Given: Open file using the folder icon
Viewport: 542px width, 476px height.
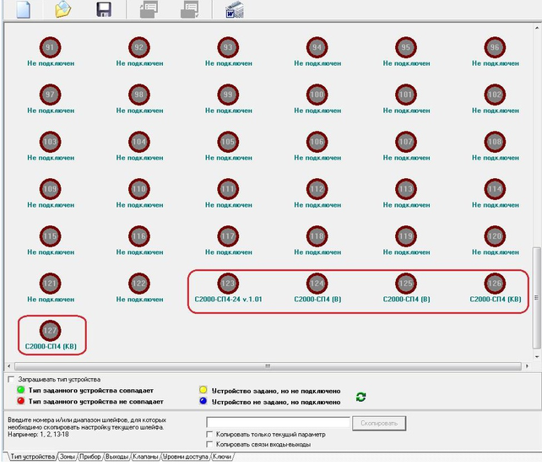Looking at the screenshot, I should click(63, 9).
